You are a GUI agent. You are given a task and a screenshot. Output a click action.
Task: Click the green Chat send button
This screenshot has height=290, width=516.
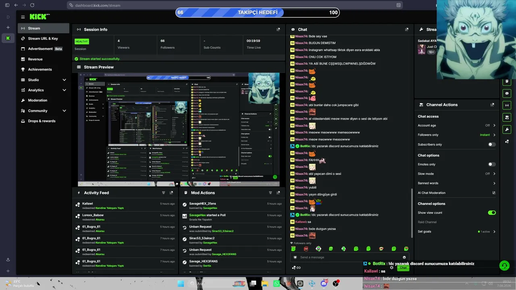tap(403, 268)
